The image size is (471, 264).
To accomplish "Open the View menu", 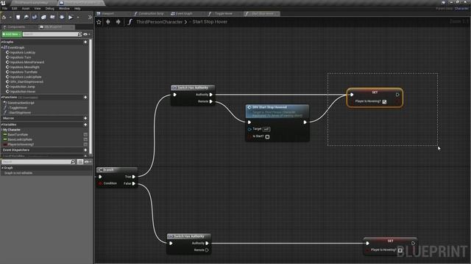I will pos(38,9).
